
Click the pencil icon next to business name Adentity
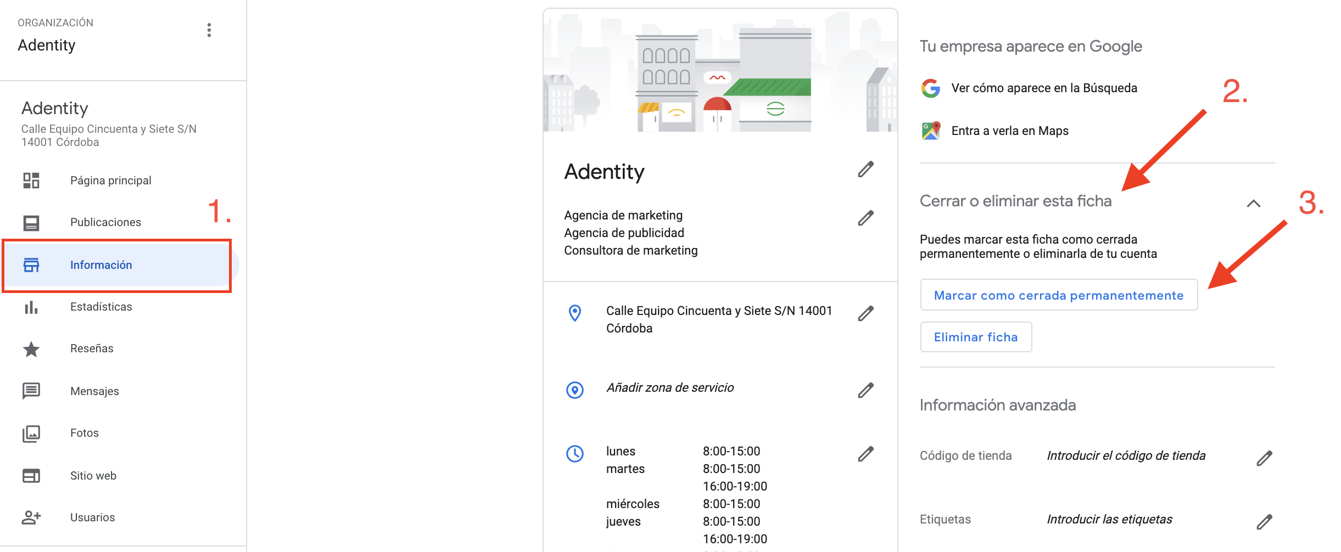(x=865, y=170)
